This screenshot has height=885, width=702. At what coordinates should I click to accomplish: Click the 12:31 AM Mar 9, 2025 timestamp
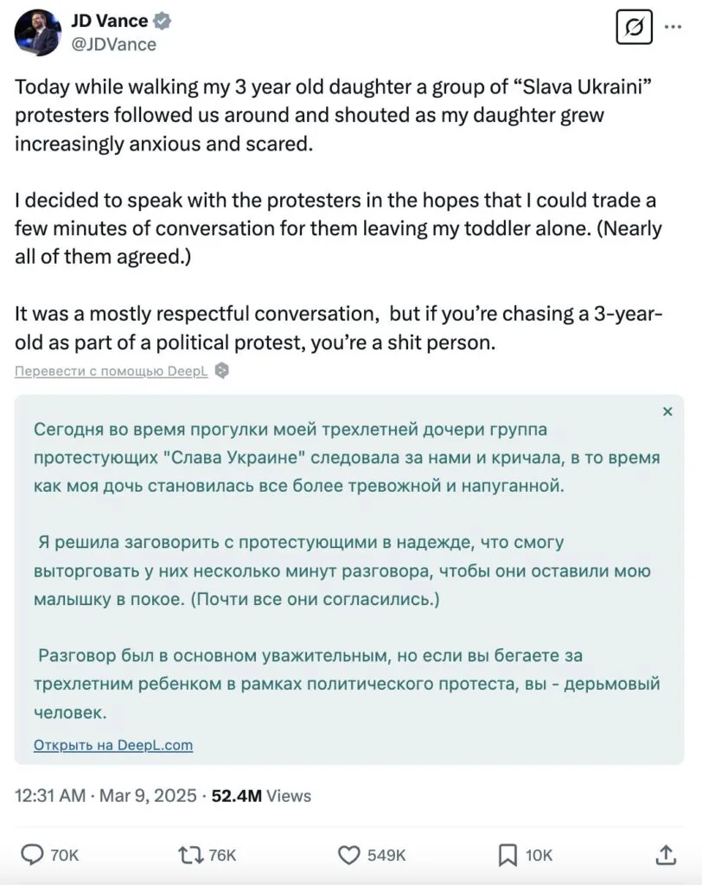click(x=105, y=796)
